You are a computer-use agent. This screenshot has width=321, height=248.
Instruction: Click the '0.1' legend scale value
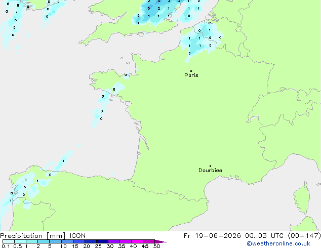(6, 246)
